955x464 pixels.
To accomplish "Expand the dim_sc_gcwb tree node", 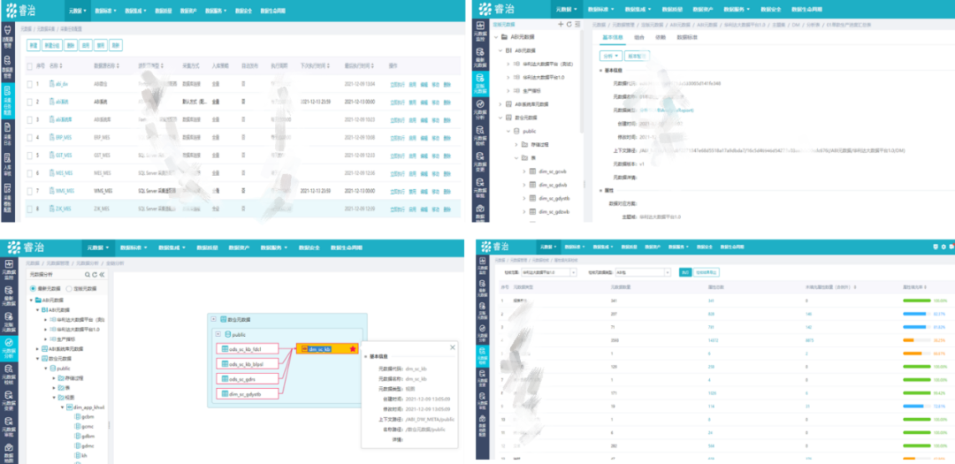I will click(523, 171).
